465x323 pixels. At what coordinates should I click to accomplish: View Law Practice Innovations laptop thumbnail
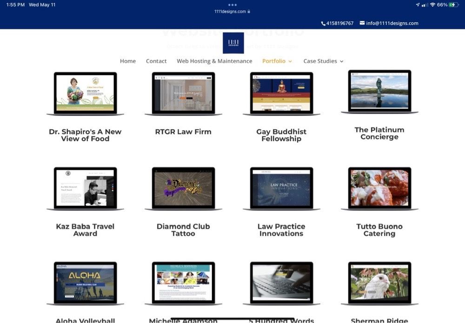[281, 189]
